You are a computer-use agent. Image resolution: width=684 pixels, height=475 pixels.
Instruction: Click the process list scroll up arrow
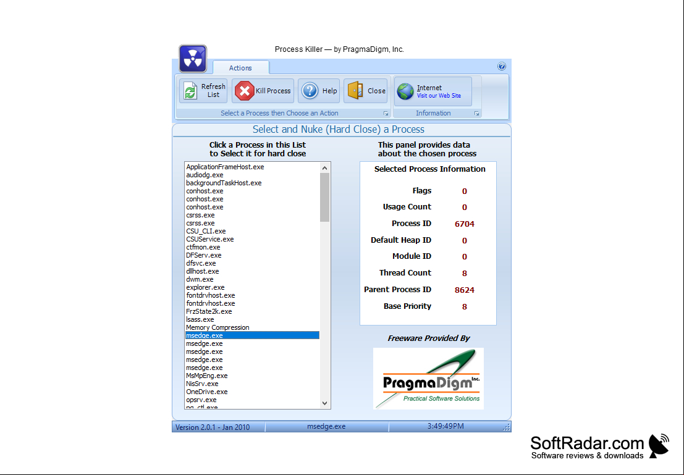pos(324,167)
